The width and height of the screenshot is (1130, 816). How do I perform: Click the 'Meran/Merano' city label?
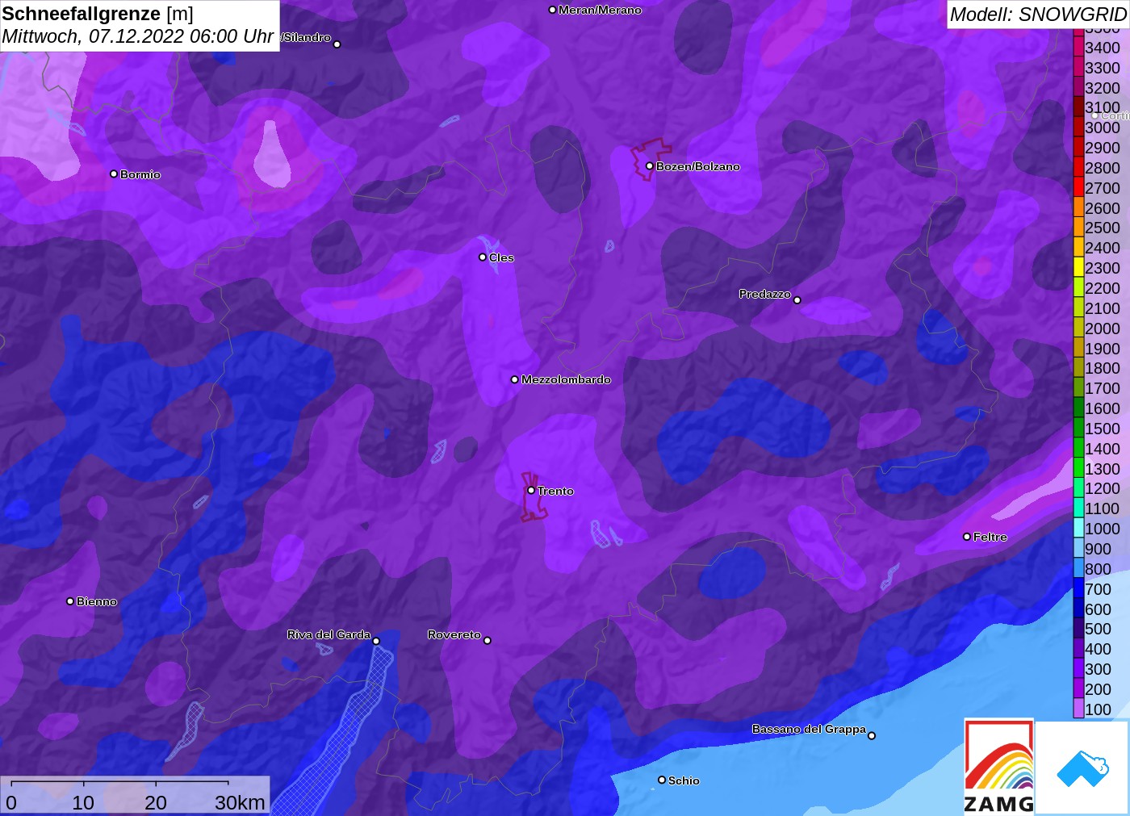coord(600,10)
